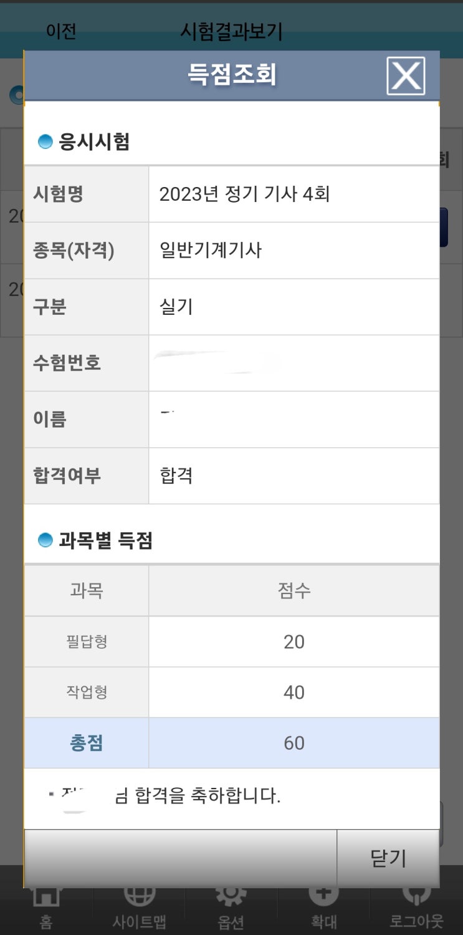Click the blue bullet beside 과목별 득점
463x935 pixels.
pos(45,540)
